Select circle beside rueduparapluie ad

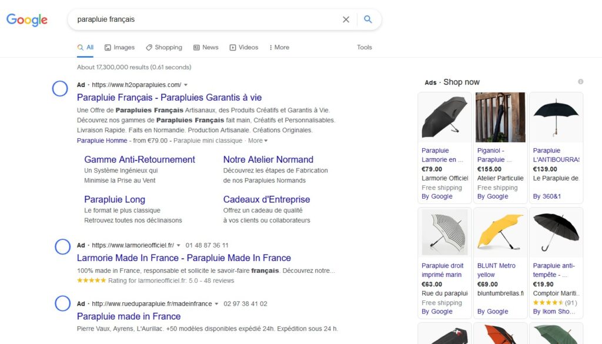62,304
